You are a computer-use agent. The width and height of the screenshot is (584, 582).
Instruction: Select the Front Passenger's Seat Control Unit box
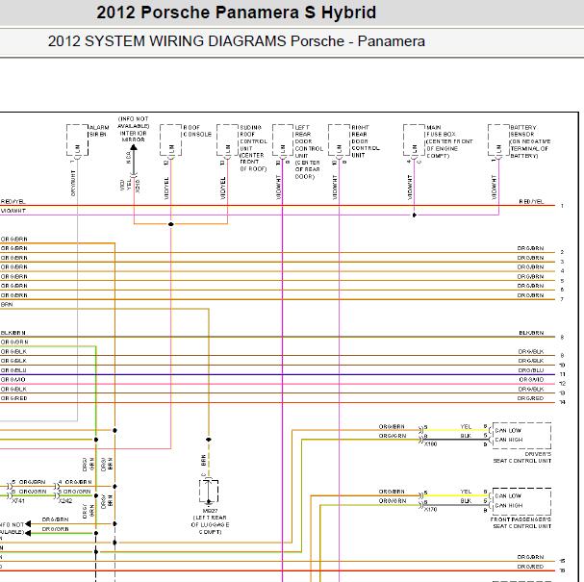click(521, 501)
